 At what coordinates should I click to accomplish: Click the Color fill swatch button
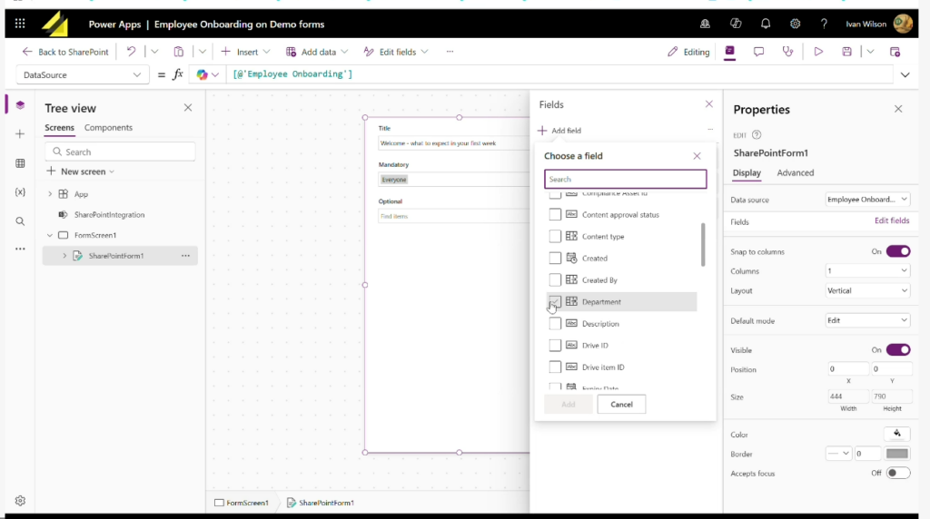tap(896, 435)
